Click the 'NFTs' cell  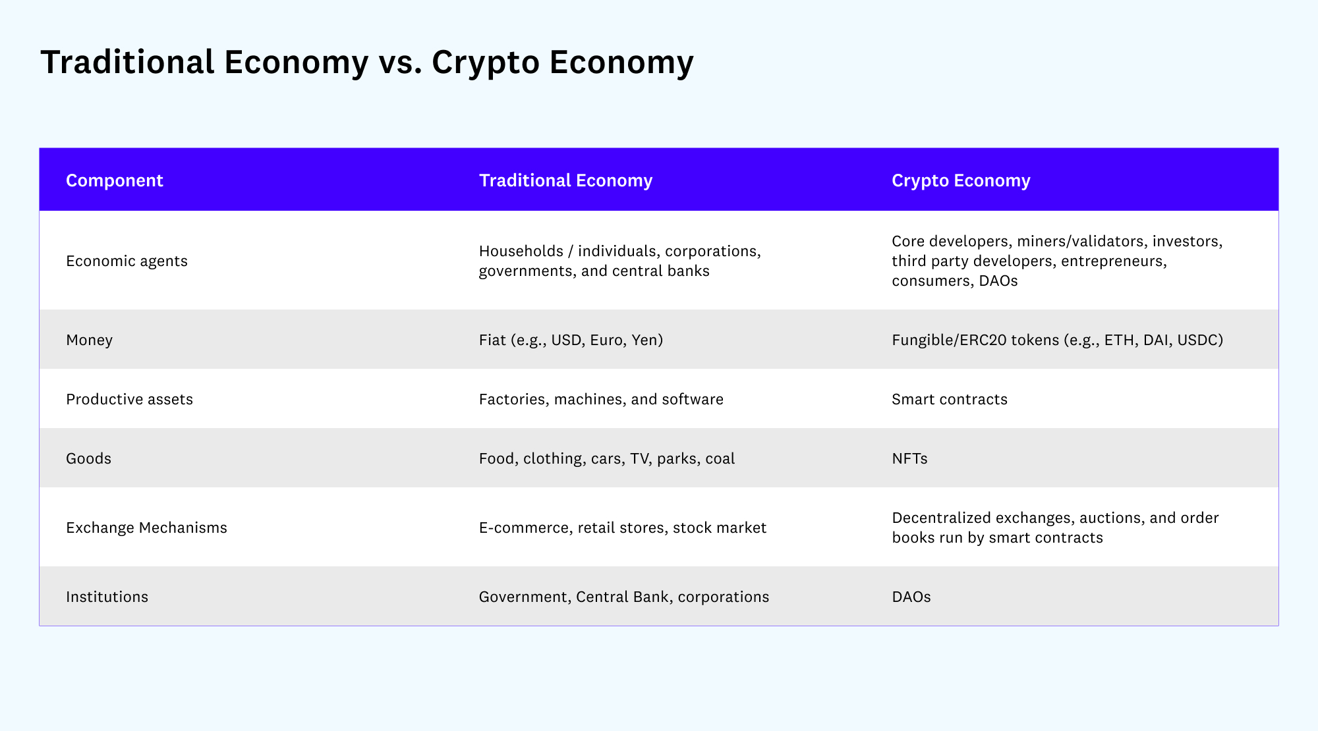(x=909, y=458)
